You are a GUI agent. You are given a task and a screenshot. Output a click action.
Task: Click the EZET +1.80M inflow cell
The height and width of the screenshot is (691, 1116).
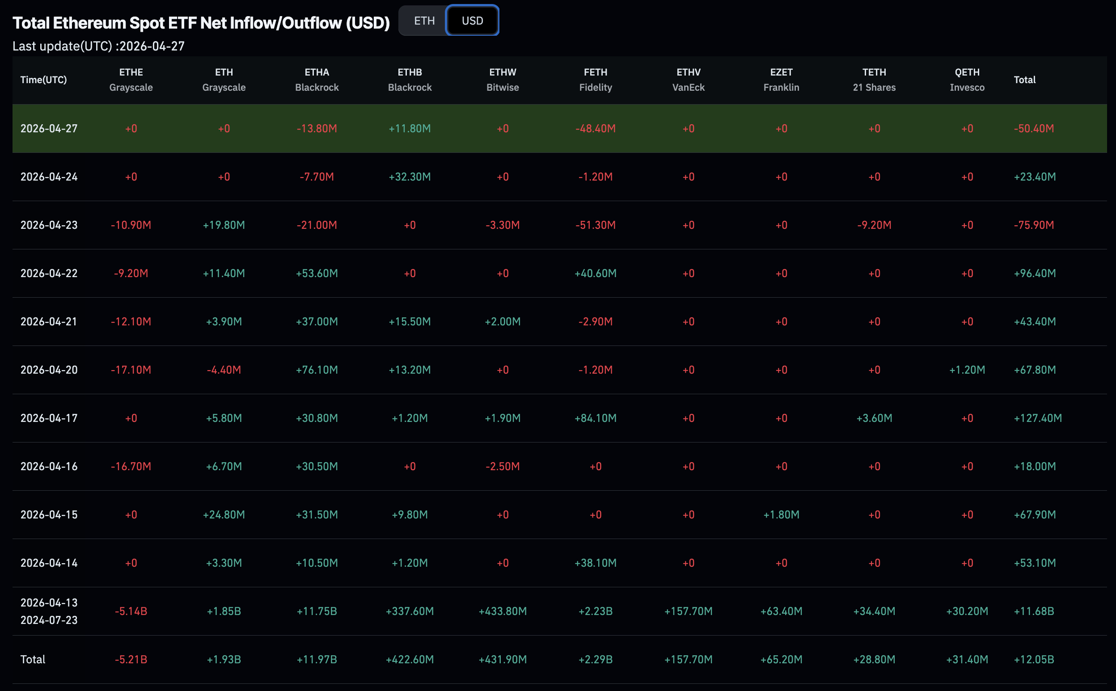[781, 514]
